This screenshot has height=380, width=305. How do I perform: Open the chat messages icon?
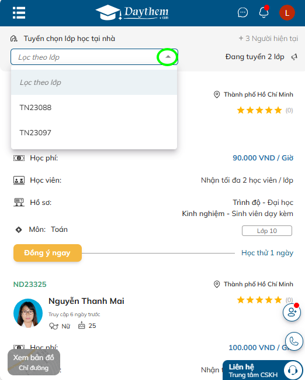(x=242, y=13)
